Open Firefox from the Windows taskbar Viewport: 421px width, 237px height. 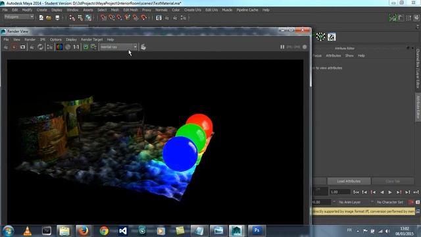pos(84,230)
